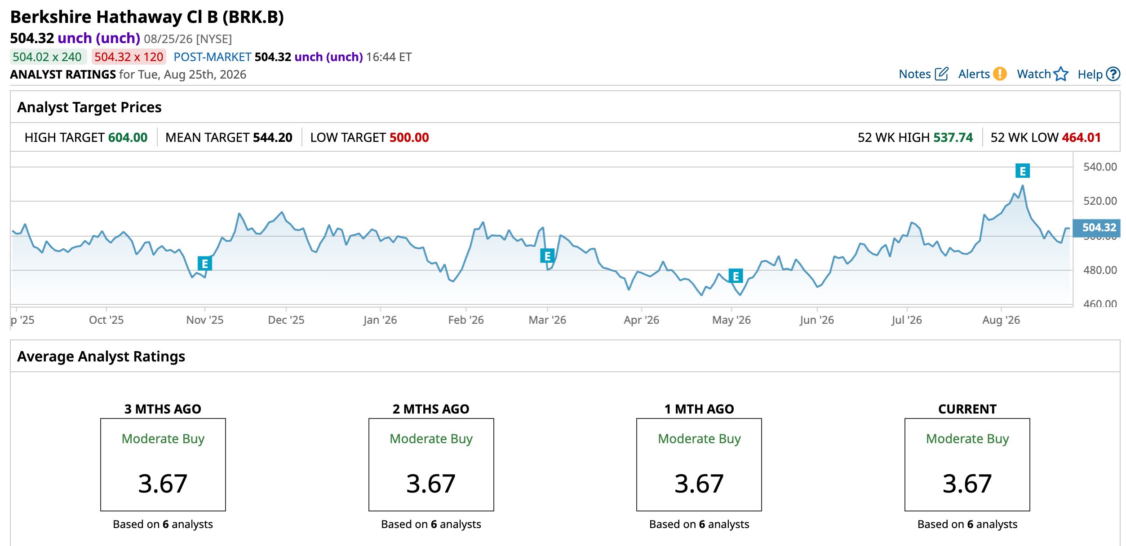
Task: Click the Analyst Target Prices heading
Action: pos(89,107)
